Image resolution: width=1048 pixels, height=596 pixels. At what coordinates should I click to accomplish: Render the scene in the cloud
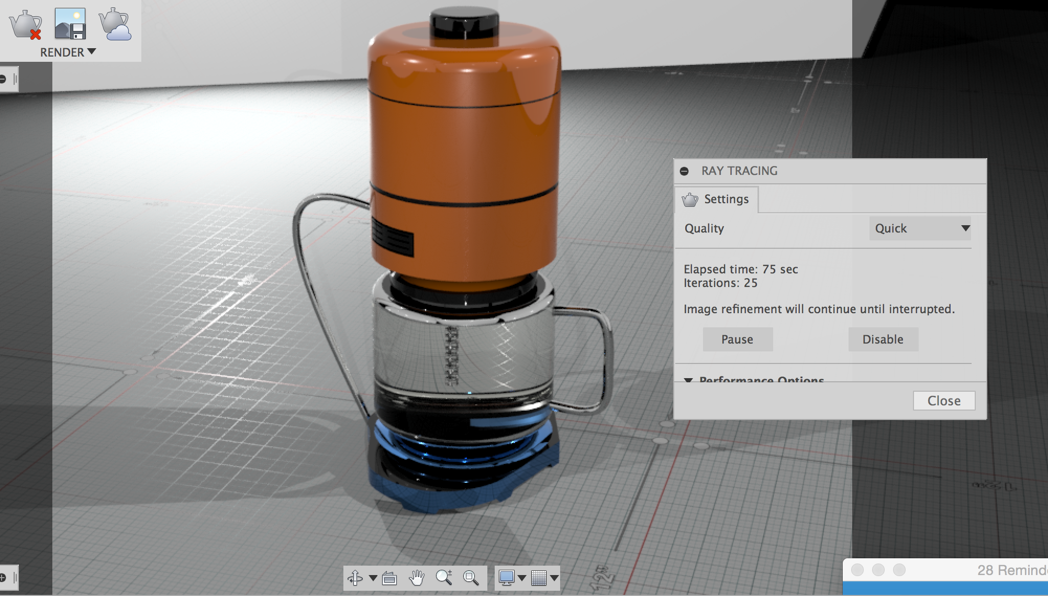(113, 23)
